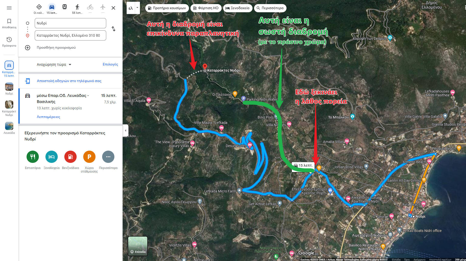Open the Αναχώρηση τώρα departure dropdown

pyautogui.click(x=54, y=64)
